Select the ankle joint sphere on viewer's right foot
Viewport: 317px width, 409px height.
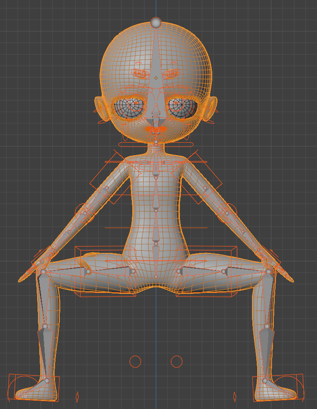[265, 381]
